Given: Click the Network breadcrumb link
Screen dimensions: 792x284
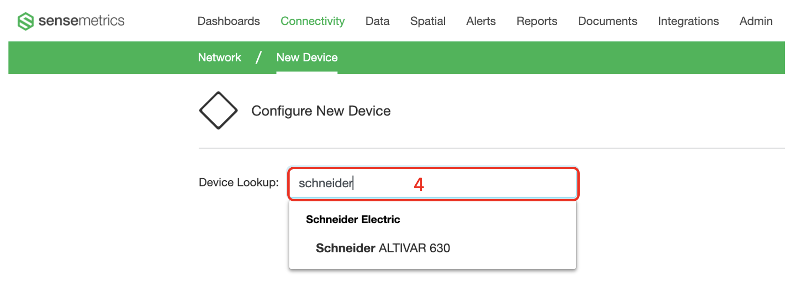Looking at the screenshot, I should coord(219,57).
